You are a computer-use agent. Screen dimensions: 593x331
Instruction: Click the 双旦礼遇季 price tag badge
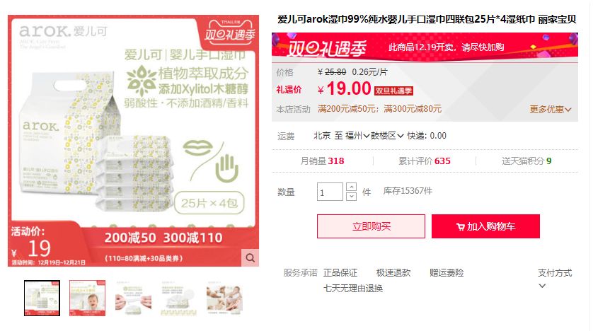pos(393,91)
